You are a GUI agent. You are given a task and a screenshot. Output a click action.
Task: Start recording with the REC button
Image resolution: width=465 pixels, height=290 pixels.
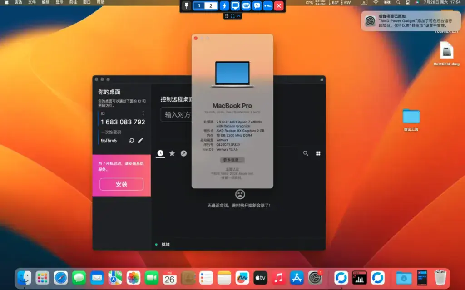[x=268, y=5]
